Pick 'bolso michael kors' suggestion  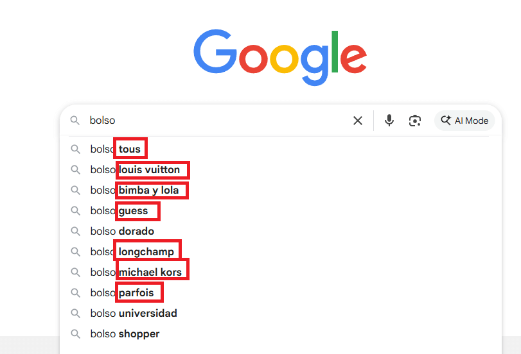click(150, 273)
